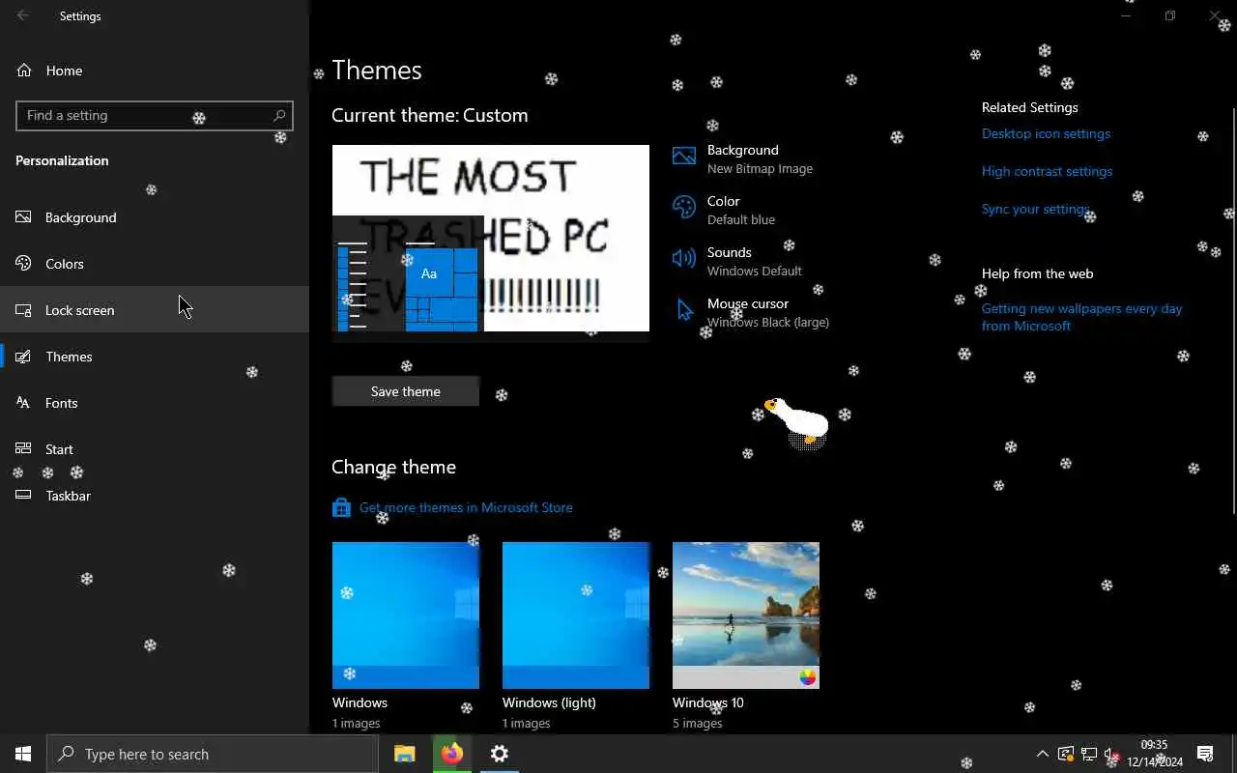The width and height of the screenshot is (1237, 773).
Task: Open Taskbar personalization settings
Action: [155, 496]
